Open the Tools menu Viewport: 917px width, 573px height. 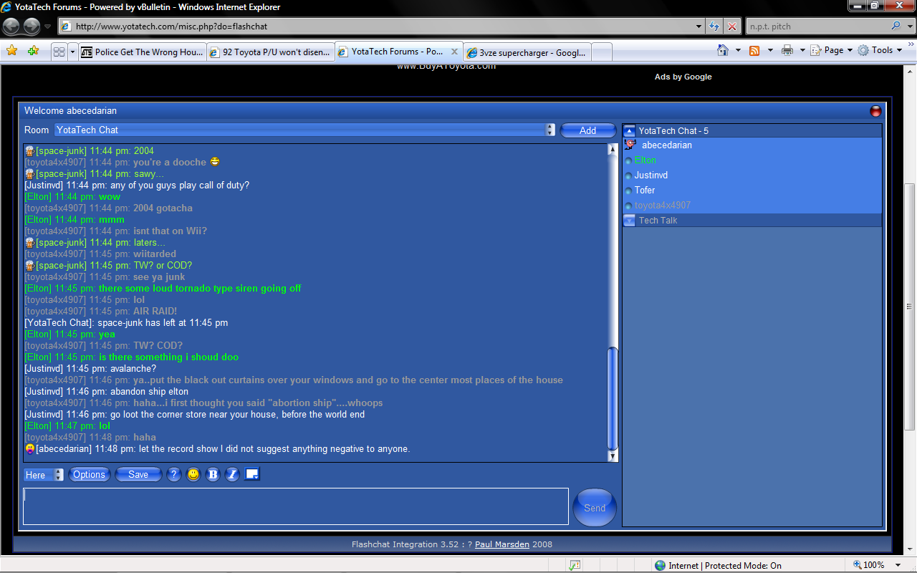pos(880,50)
